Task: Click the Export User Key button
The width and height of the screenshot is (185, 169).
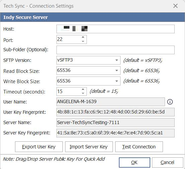Action: click(x=39, y=147)
